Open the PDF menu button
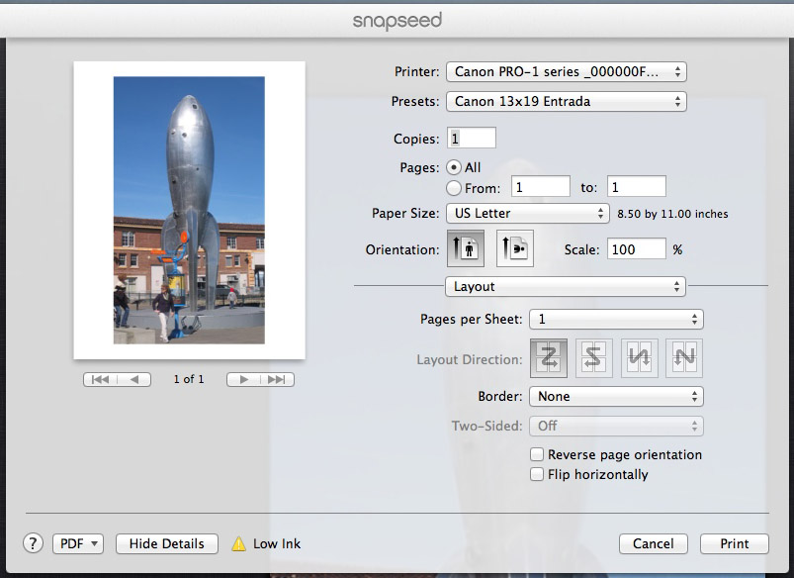This screenshot has width=794, height=578. point(78,543)
